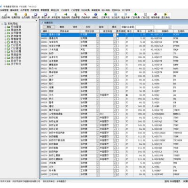Expand the 药房管理 folder in navigation tree

[x=5, y=36]
